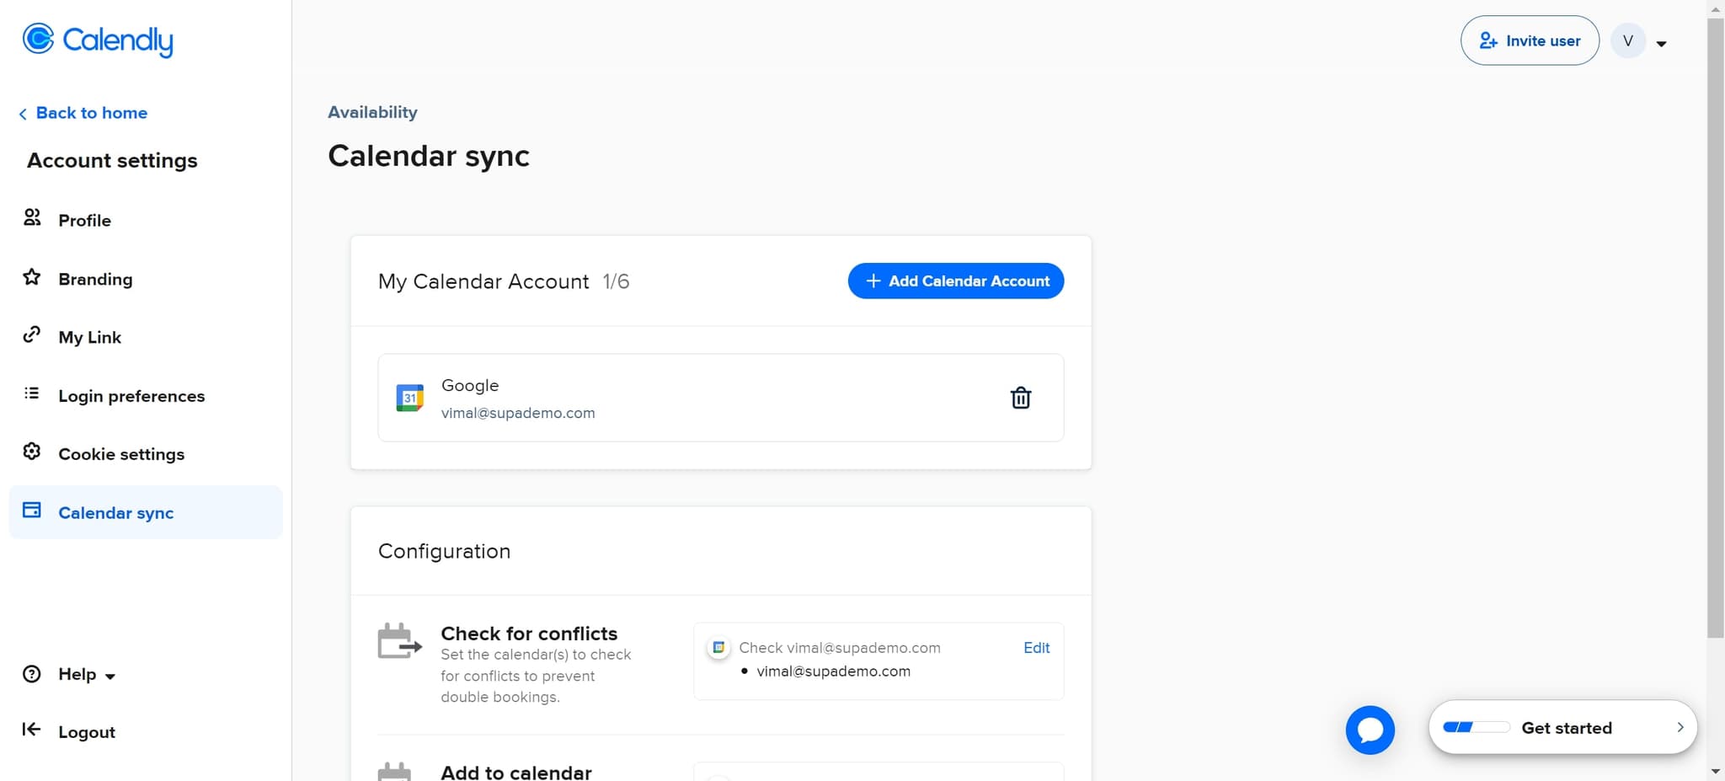The width and height of the screenshot is (1725, 781).
Task: Click the Check for conflicts calendar icon
Action: point(398,643)
